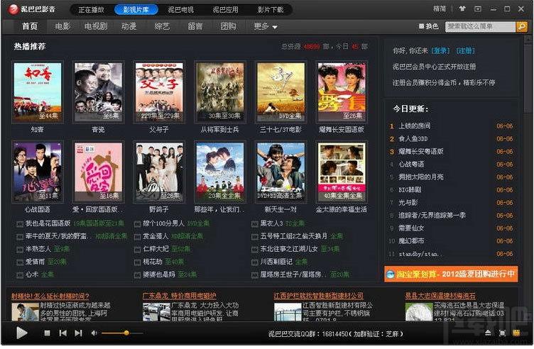
Task: Open the 父与子 poster thumbnail
Action: [159, 92]
